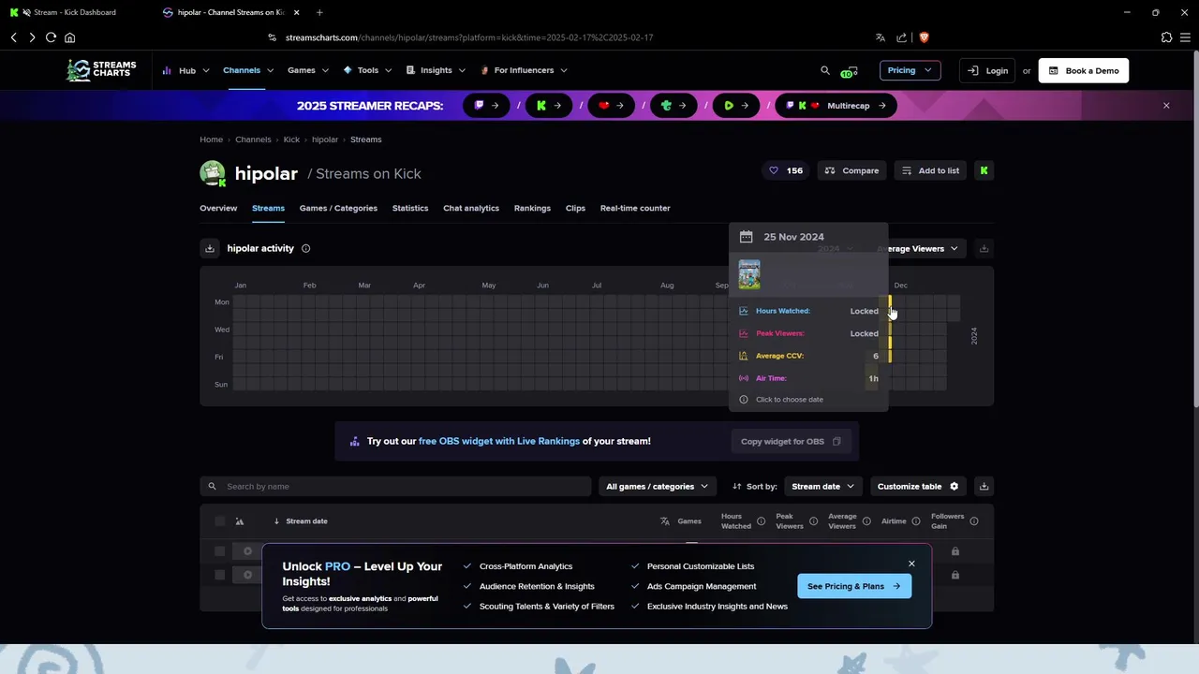The image size is (1199, 674).
Task: Click the hipolar channel avatar
Action: tap(213, 173)
